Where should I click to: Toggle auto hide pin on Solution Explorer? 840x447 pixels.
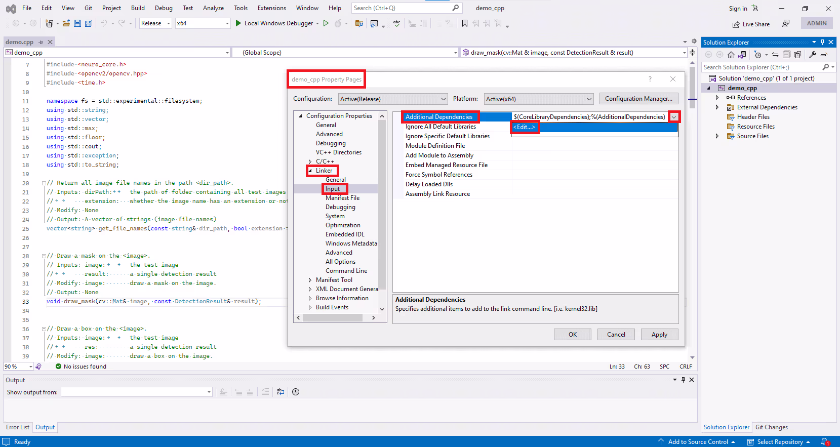[822, 42]
